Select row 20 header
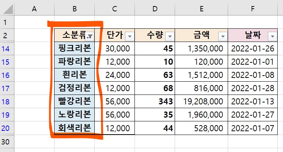This screenshot has width=283, height=152. (x=7, y=128)
